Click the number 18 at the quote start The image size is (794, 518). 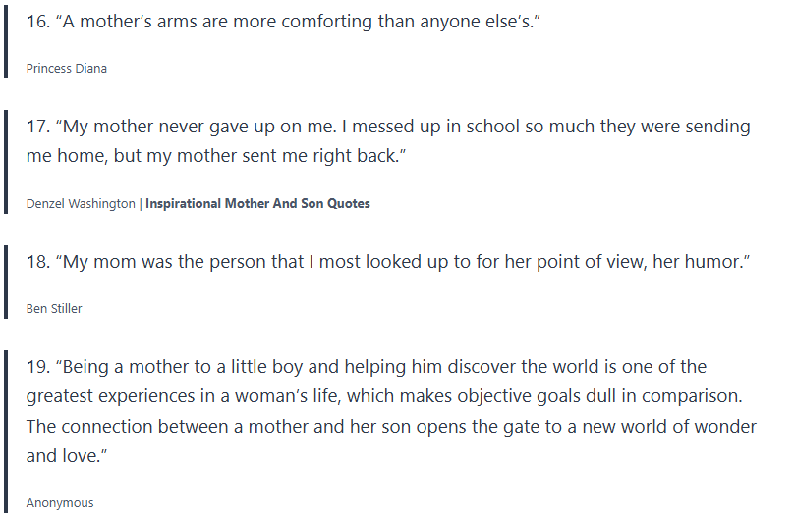pyautogui.click(x=37, y=261)
